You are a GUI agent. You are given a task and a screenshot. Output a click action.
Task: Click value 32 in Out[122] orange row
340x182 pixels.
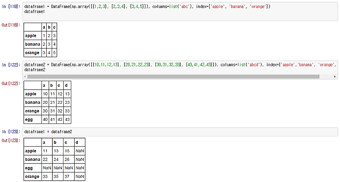(x=60, y=111)
